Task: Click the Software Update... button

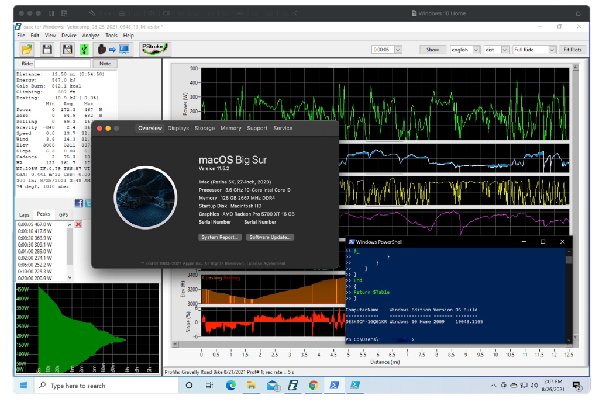Action: [x=270, y=237]
